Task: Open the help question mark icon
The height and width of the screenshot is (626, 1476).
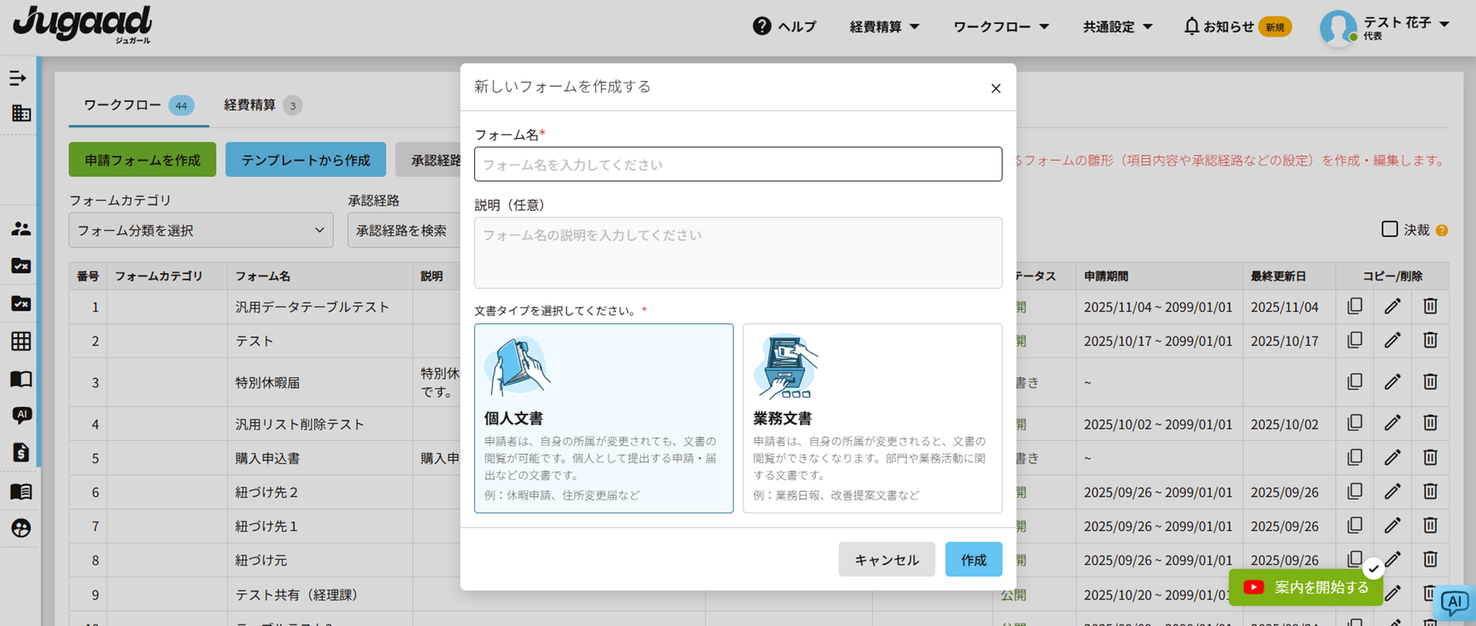Action: click(x=762, y=26)
